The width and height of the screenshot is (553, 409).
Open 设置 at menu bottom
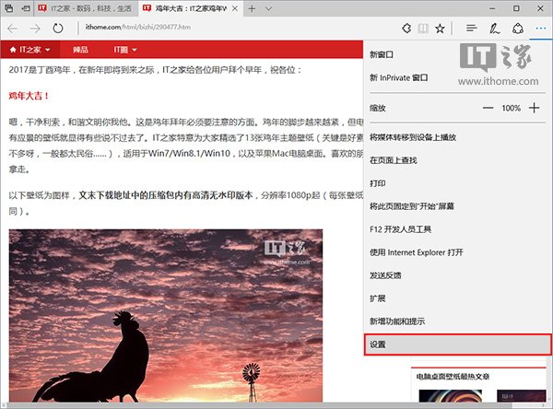(458, 345)
